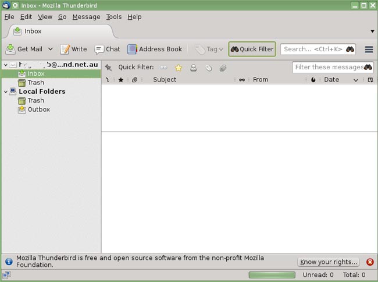Select Inbox folder in folder pane

[51, 73]
